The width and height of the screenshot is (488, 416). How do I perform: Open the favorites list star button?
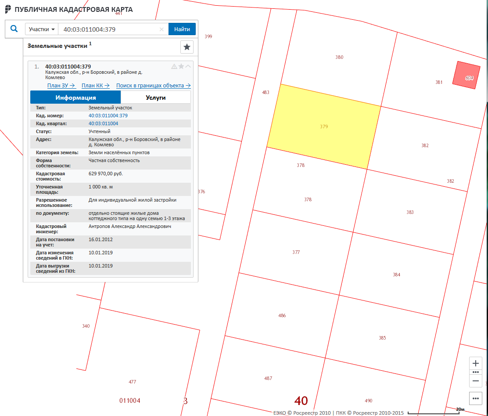pyautogui.click(x=187, y=47)
